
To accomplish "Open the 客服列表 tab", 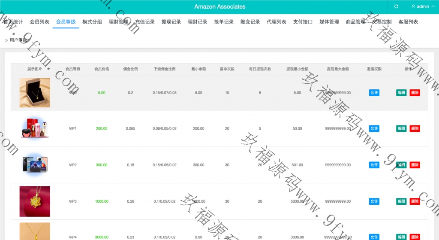I will (408, 22).
